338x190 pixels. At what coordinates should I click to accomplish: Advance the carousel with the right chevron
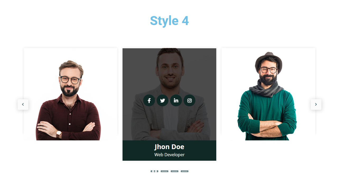316,104
